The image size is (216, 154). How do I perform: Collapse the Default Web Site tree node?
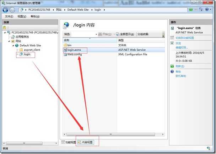[x=13, y=46]
